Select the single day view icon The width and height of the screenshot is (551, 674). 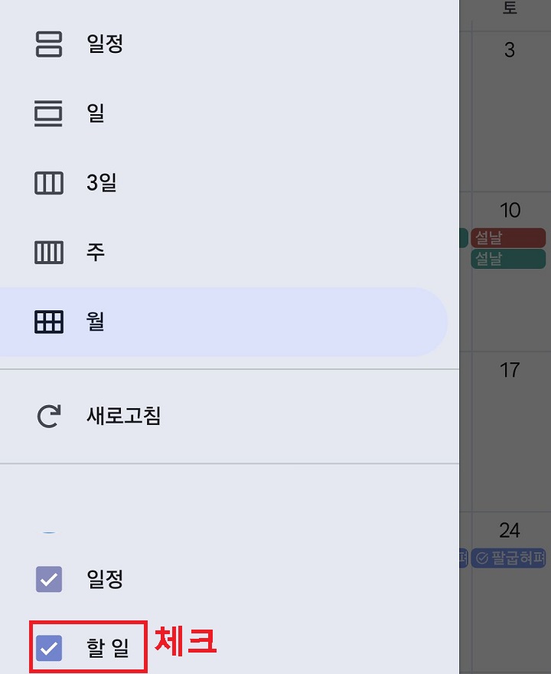[x=47, y=113]
